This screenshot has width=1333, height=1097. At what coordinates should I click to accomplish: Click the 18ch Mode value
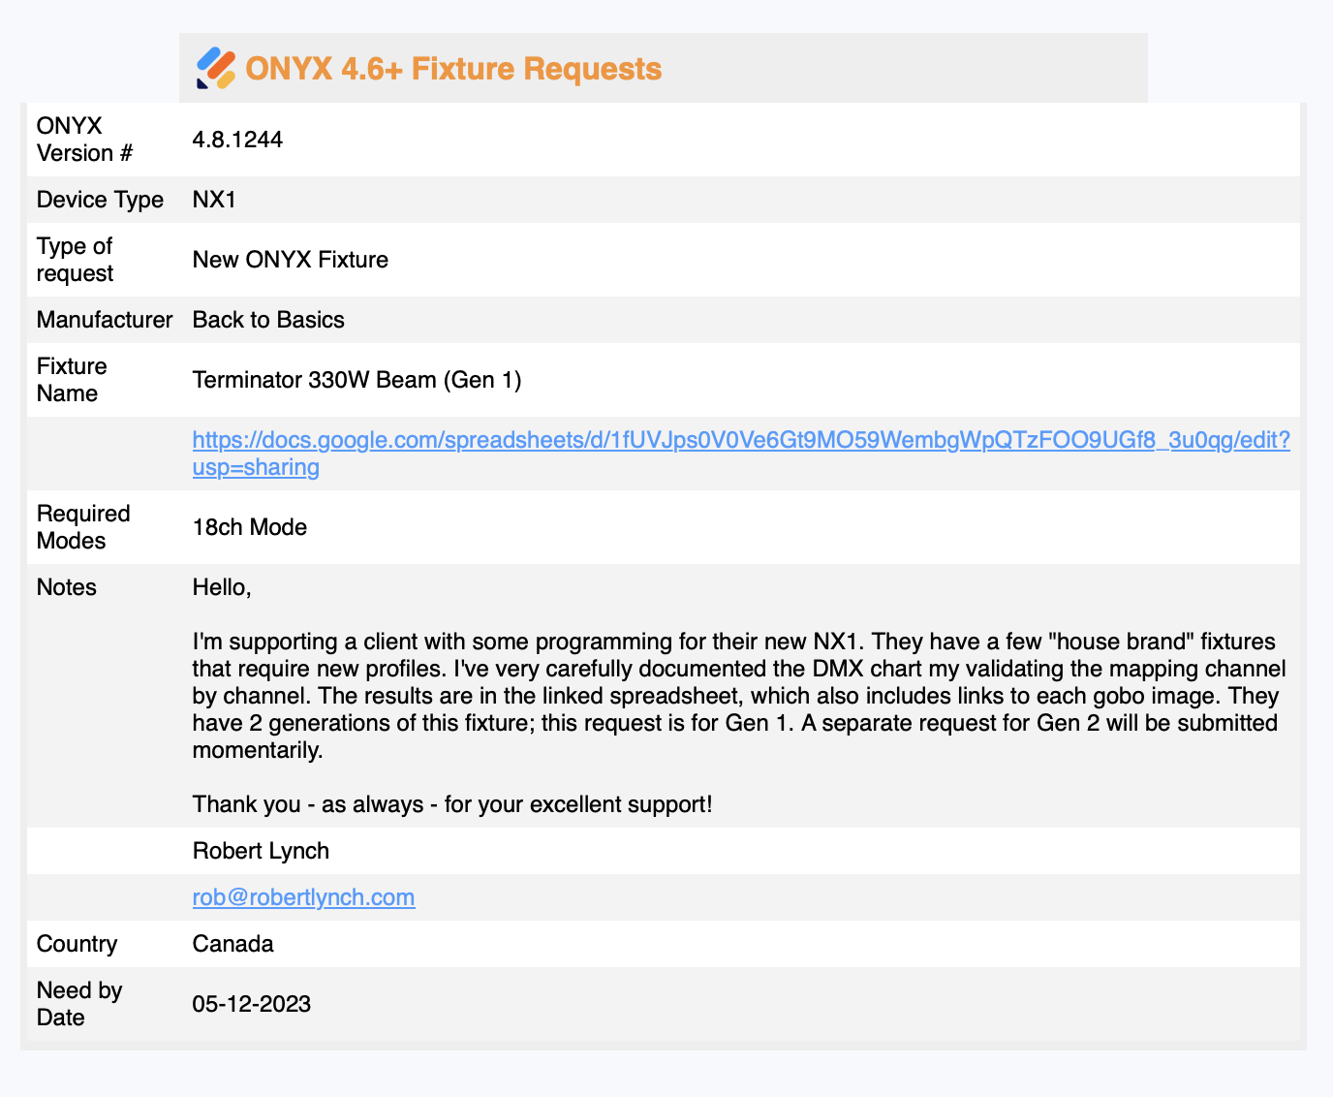(x=250, y=527)
